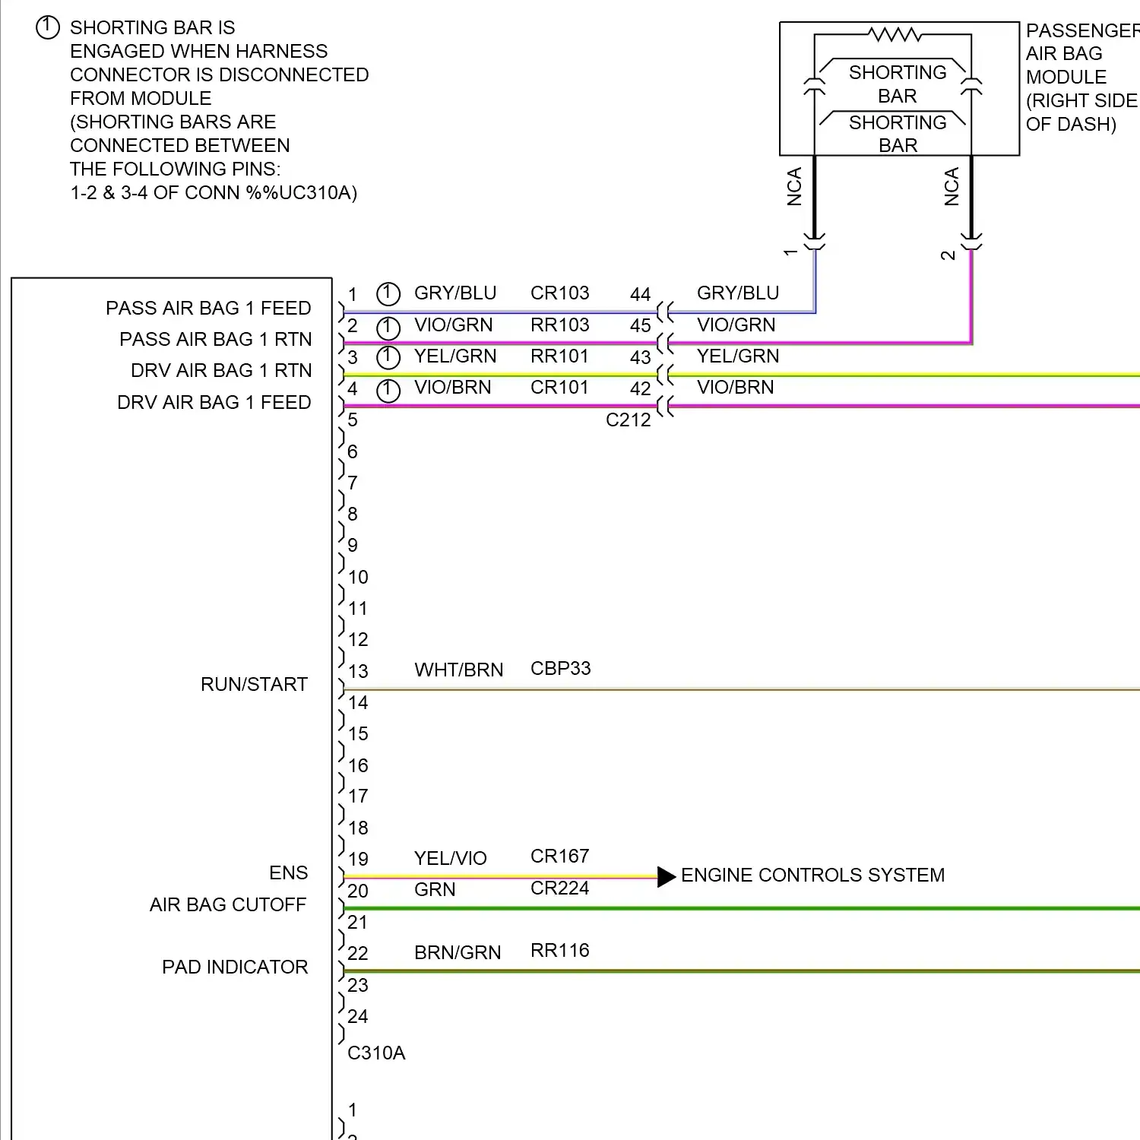Click the circled 1 marker next to VIO/GRN RR103
Screen dimensions: 1140x1140
[x=388, y=328]
